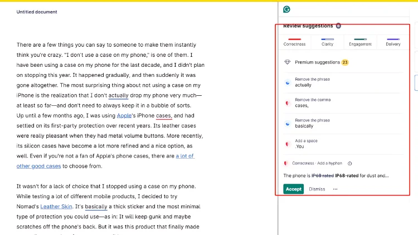Expand the 'Remove the phrase basically' suggestion

tap(343, 124)
